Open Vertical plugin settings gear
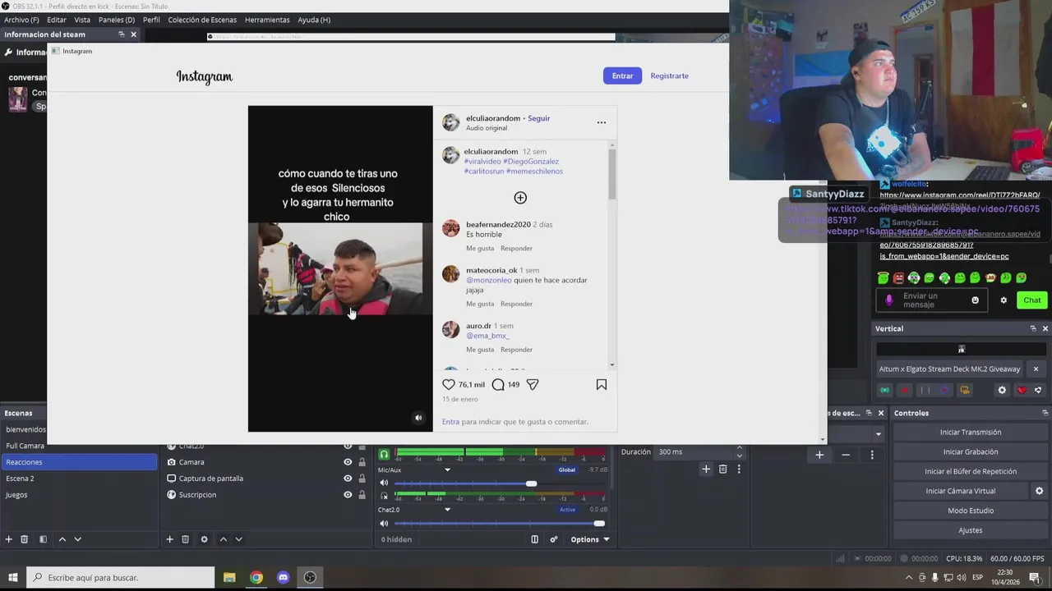This screenshot has height=591, width=1052. pyautogui.click(x=1002, y=390)
